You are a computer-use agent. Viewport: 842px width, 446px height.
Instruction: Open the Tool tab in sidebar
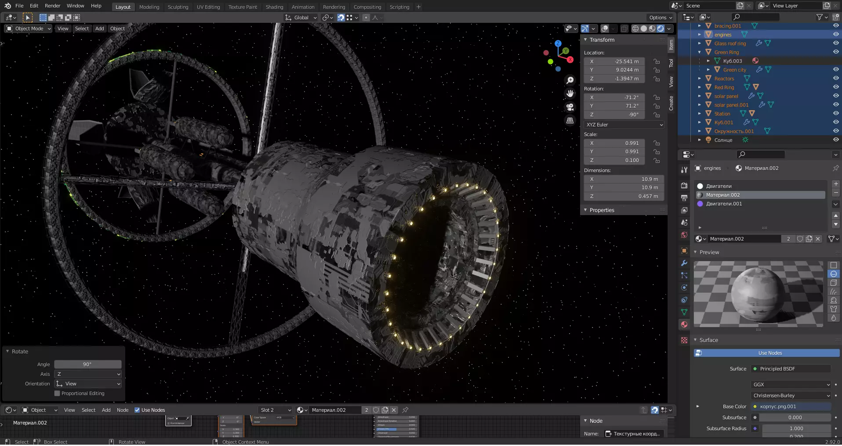pos(671,63)
